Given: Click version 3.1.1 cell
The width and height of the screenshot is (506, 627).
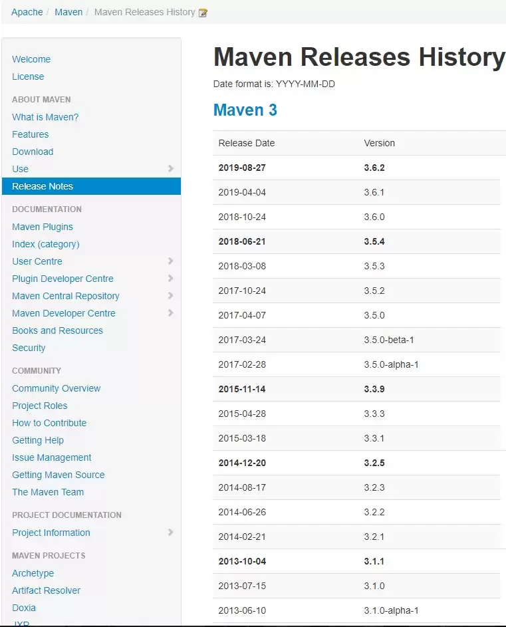Looking at the screenshot, I should (374, 561).
